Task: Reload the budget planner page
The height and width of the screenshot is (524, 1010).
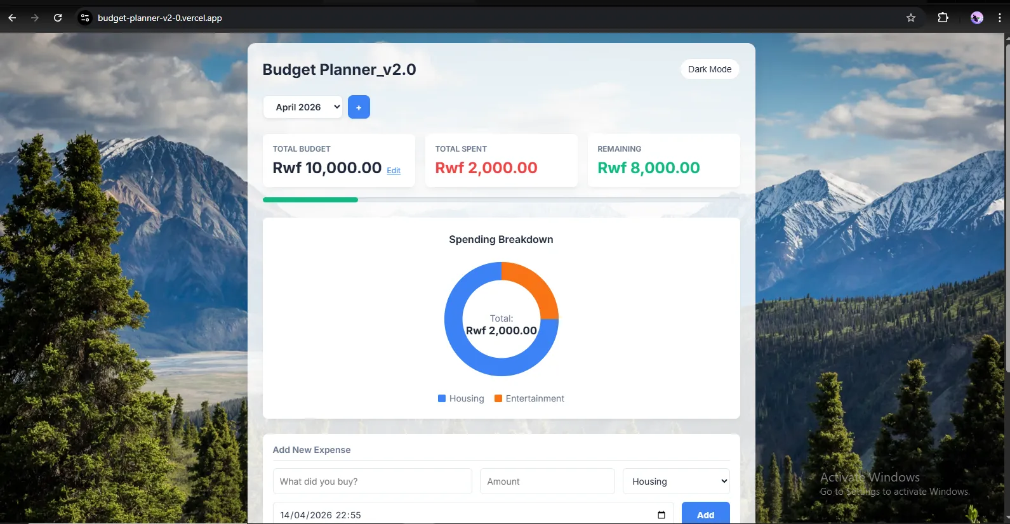Action: tap(58, 18)
